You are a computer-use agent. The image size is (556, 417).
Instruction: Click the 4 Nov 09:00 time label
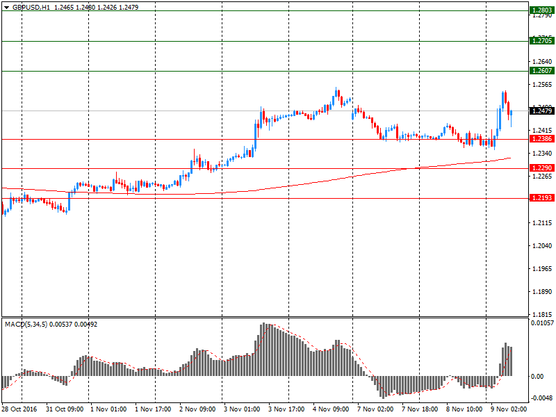(331, 409)
